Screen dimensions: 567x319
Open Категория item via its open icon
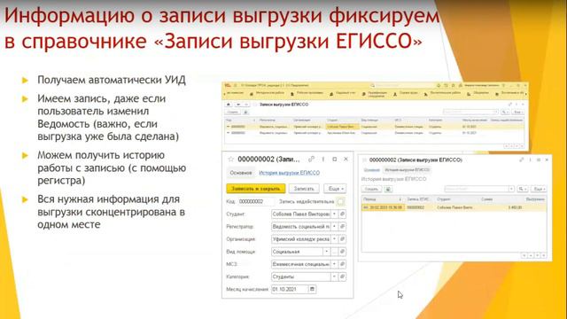pyautogui.click(x=343, y=276)
